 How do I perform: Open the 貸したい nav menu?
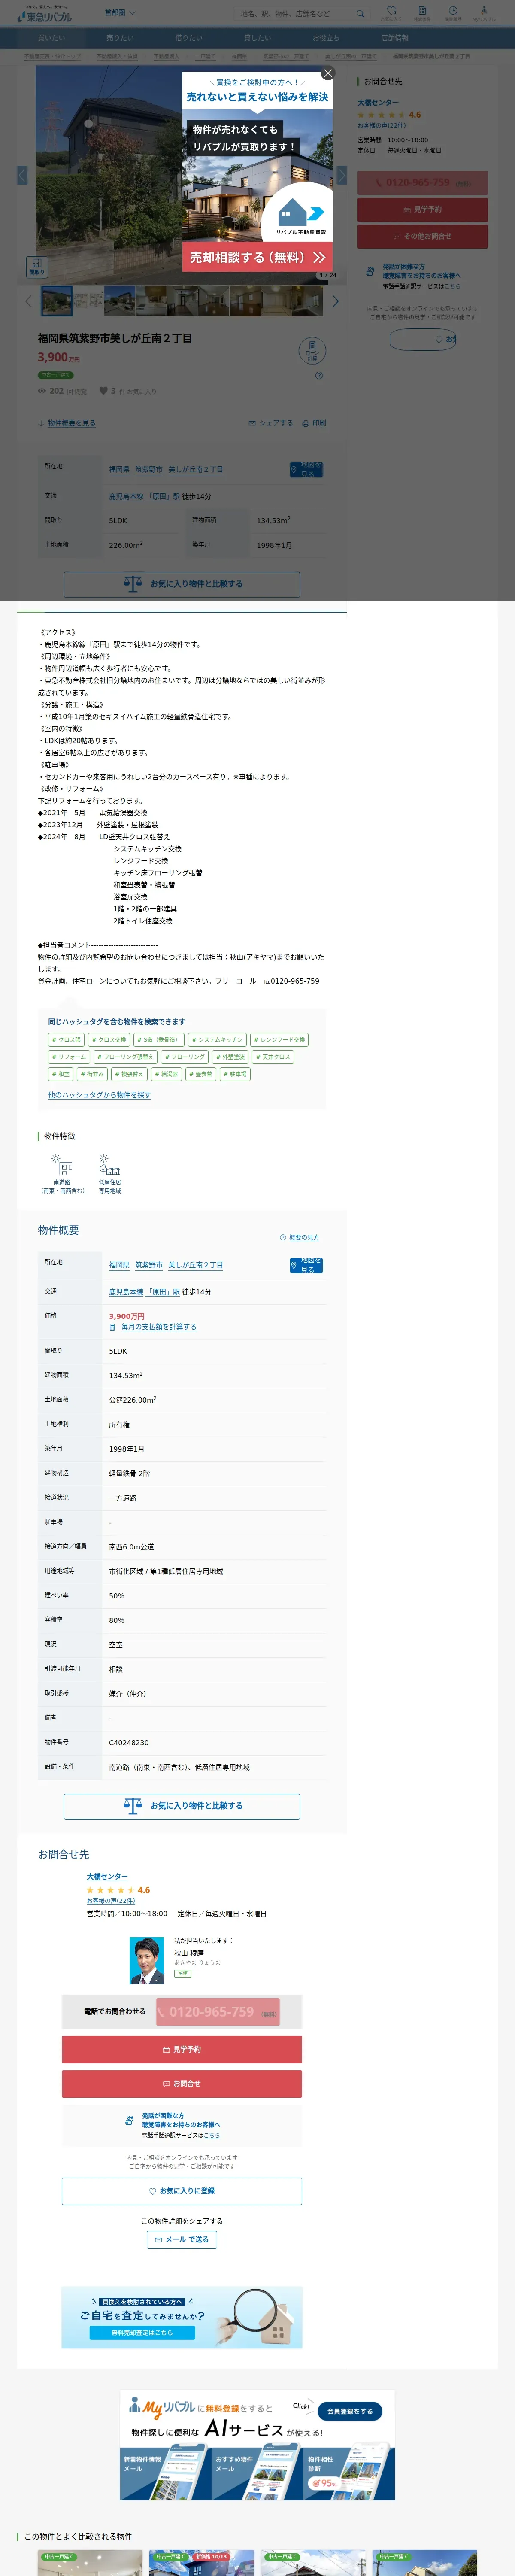(x=258, y=38)
